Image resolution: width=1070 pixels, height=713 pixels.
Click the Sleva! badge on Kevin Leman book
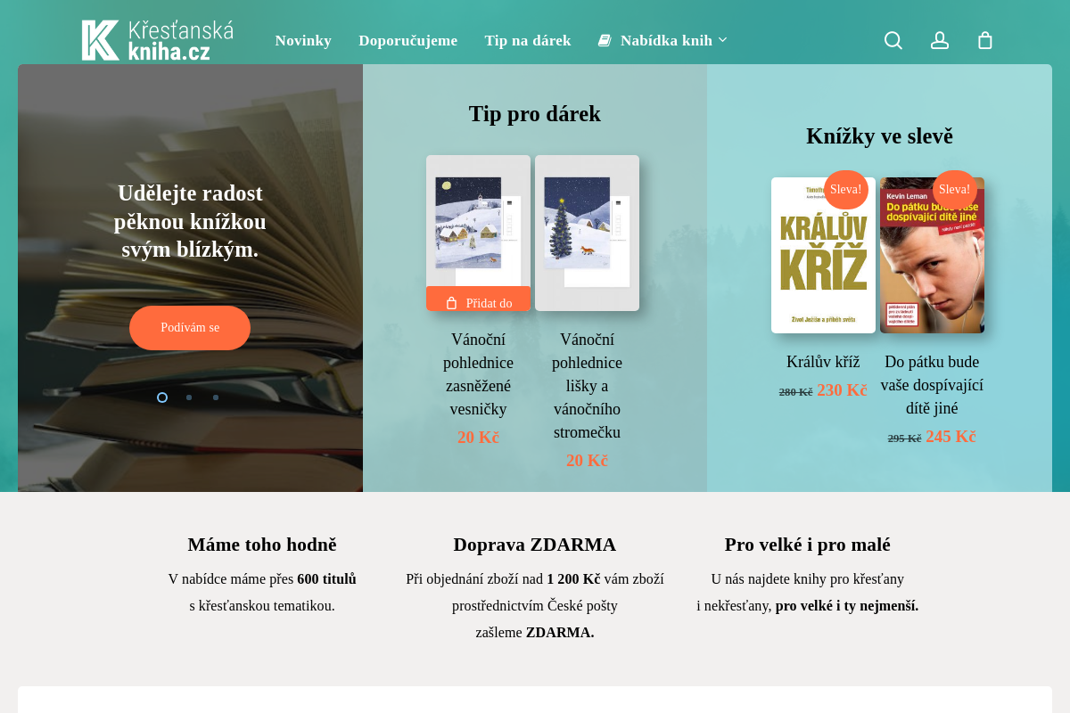click(954, 189)
